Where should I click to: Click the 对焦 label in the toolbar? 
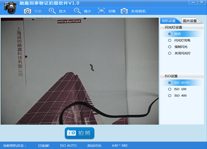[x=112, y=11]
